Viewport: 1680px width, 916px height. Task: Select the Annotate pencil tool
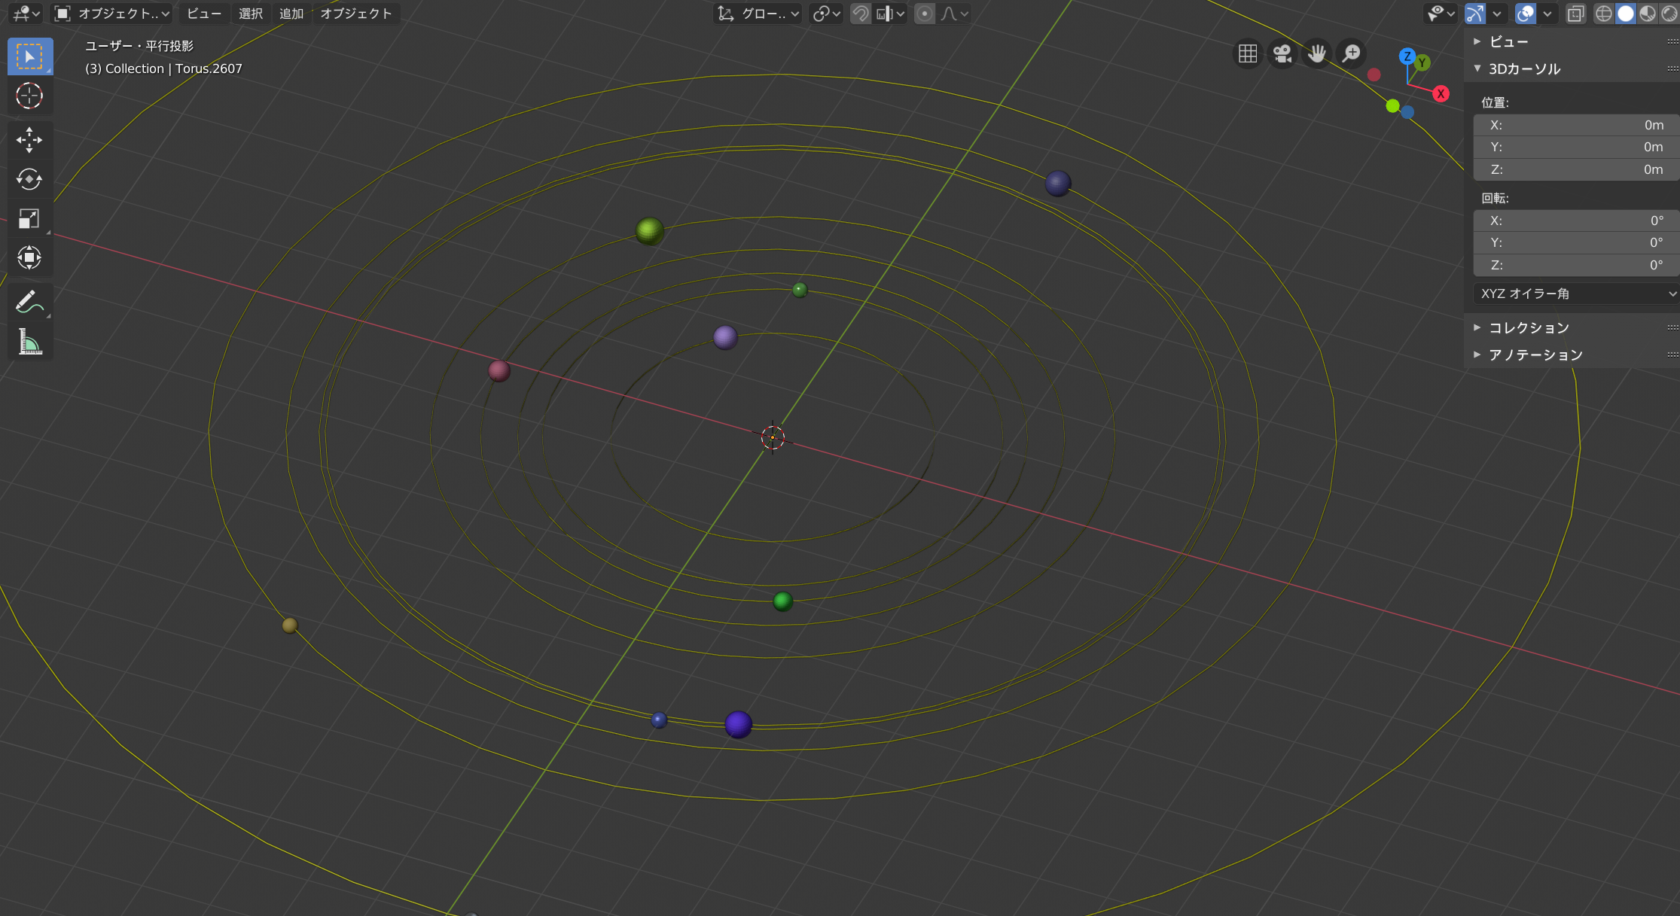coord(29,303)
